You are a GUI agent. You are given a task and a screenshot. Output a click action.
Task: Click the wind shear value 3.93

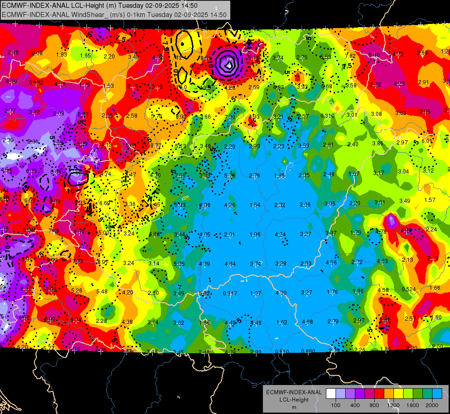pos(302,86)
